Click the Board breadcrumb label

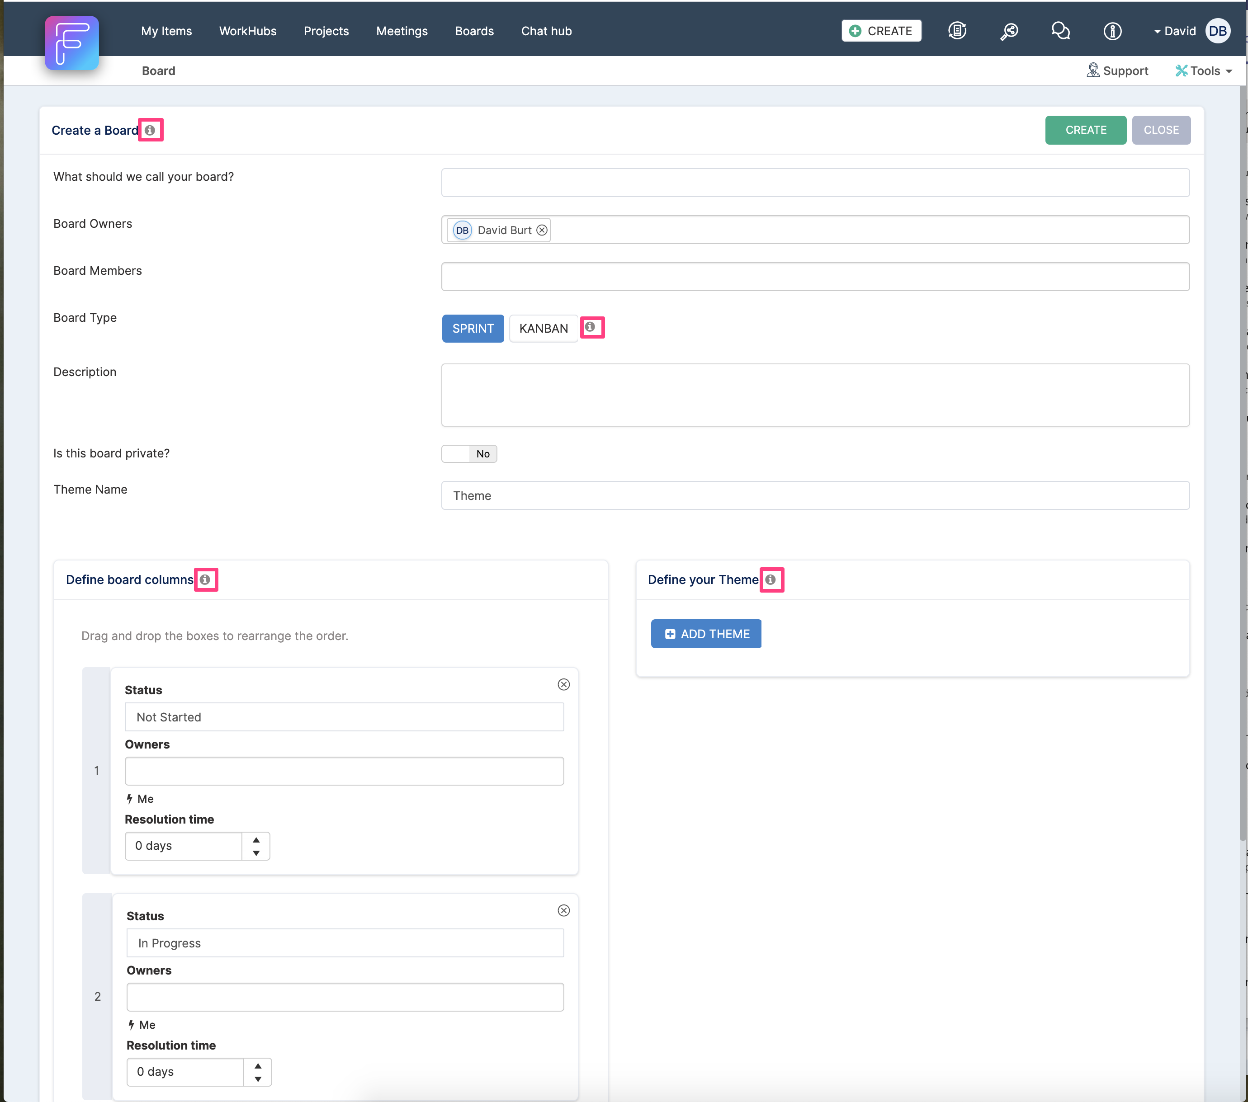coord(159,71)
